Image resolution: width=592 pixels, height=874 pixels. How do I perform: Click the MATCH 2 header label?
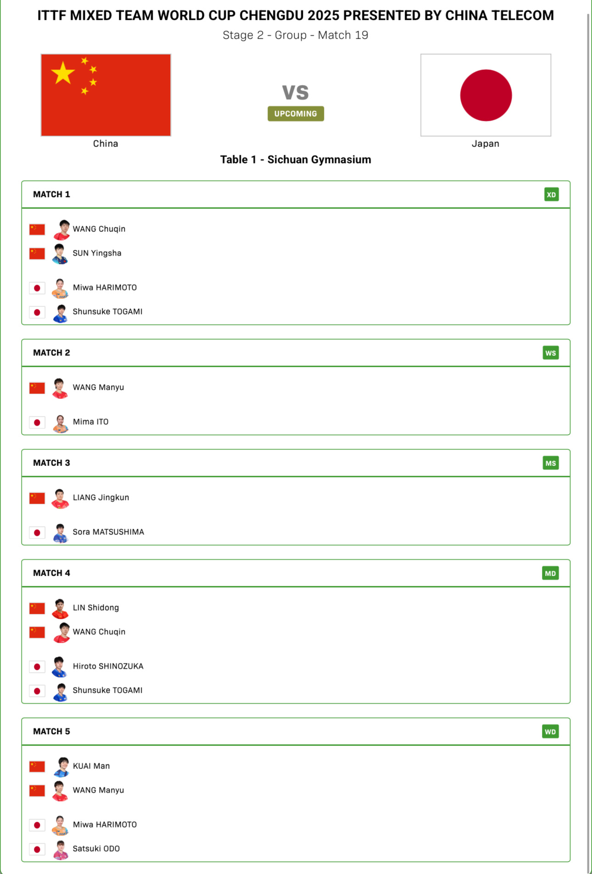point(51,353)
